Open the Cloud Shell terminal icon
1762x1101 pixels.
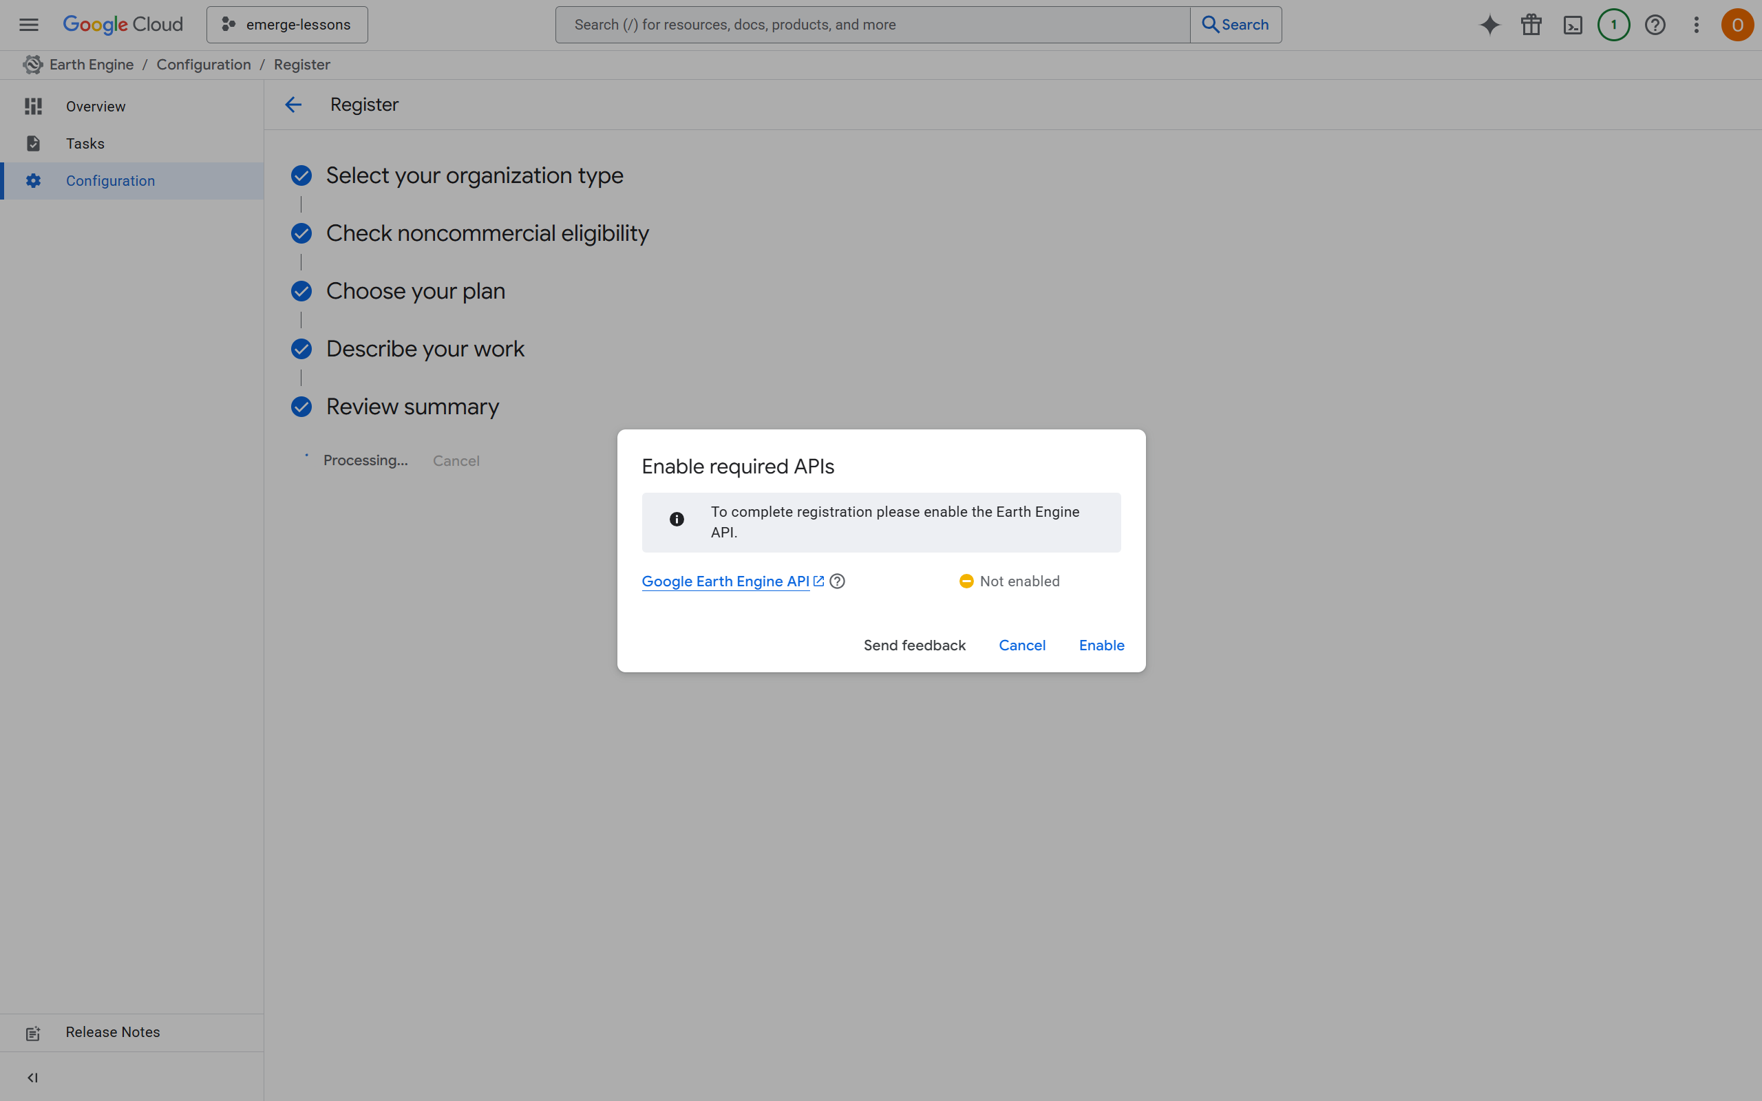(1573, 24)
